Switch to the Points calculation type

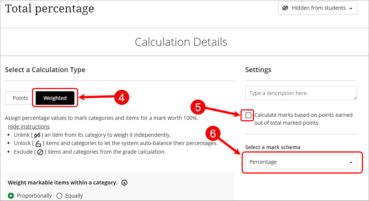pyautogui.click(x=20, y=98)
